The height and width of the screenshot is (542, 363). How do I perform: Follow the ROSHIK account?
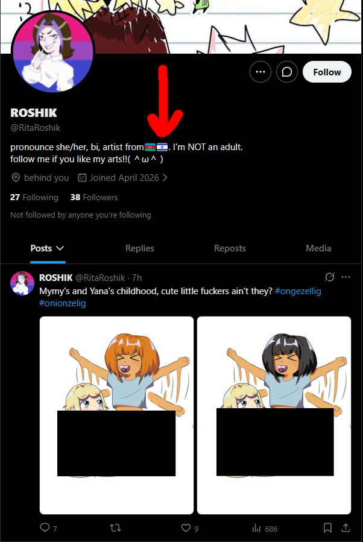[327, 72]
